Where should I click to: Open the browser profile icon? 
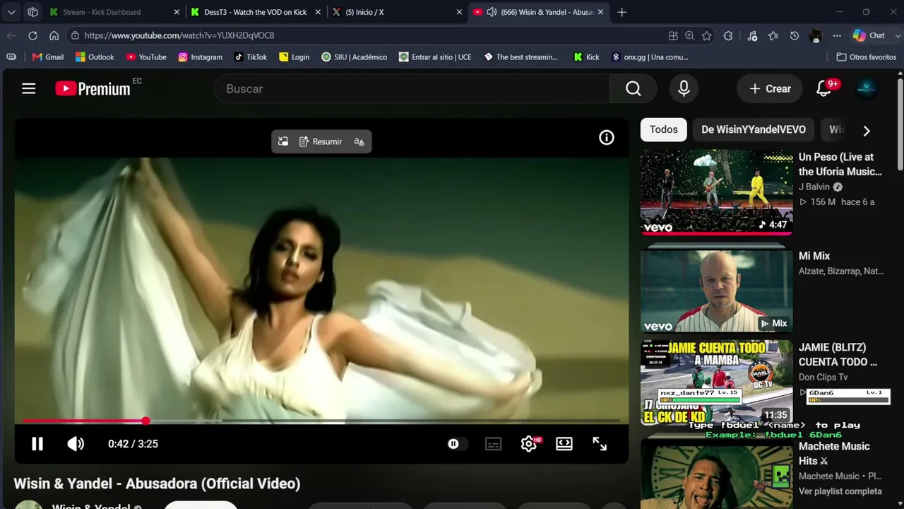(816, 35)
